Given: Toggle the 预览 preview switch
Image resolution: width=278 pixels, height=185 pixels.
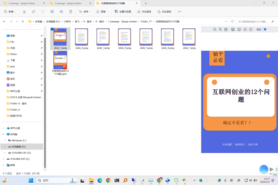Looking at the screenshot, I should [x=264, y=29].
